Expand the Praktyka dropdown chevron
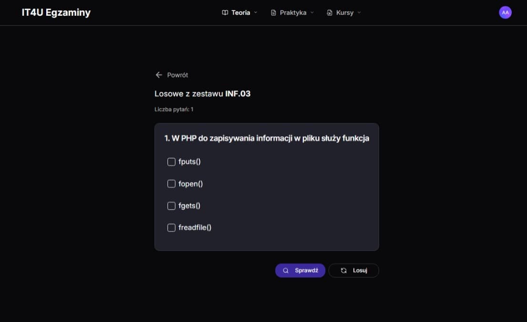Screen dimensions: 527x322 pyautogui.click(x=312, y=13)
